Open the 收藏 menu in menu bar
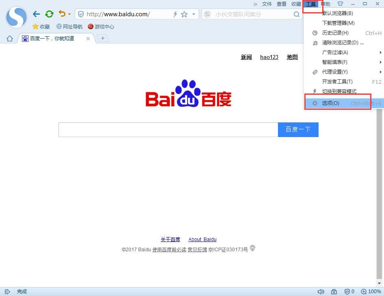Image resolution: width=384 pixels, height=296 pixels. coord(296,4)
